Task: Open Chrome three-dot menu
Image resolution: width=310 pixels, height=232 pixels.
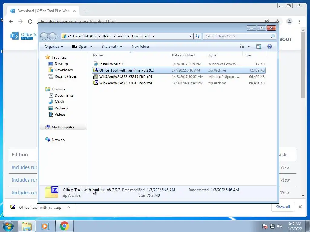Action: point(299,21)
